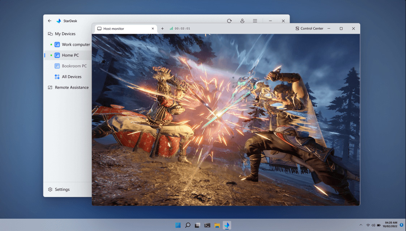Viewport: 406px width, 231px height.
Task: Open the volume tray icon
Action: click(x=373, y=225)
